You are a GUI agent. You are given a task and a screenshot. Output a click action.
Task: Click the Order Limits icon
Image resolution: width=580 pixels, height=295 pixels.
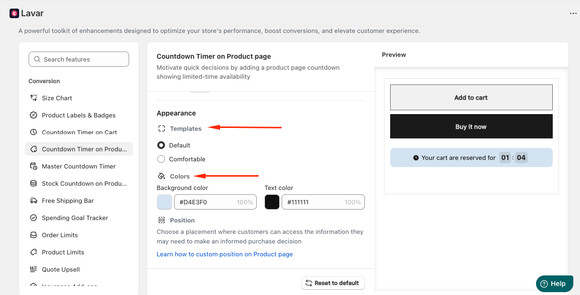(33, 235)
